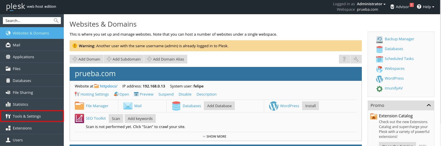This screenshot has width=441, height=146.
Task: Expand the Administrator account dropdown
Action: [x=371, y=4]
